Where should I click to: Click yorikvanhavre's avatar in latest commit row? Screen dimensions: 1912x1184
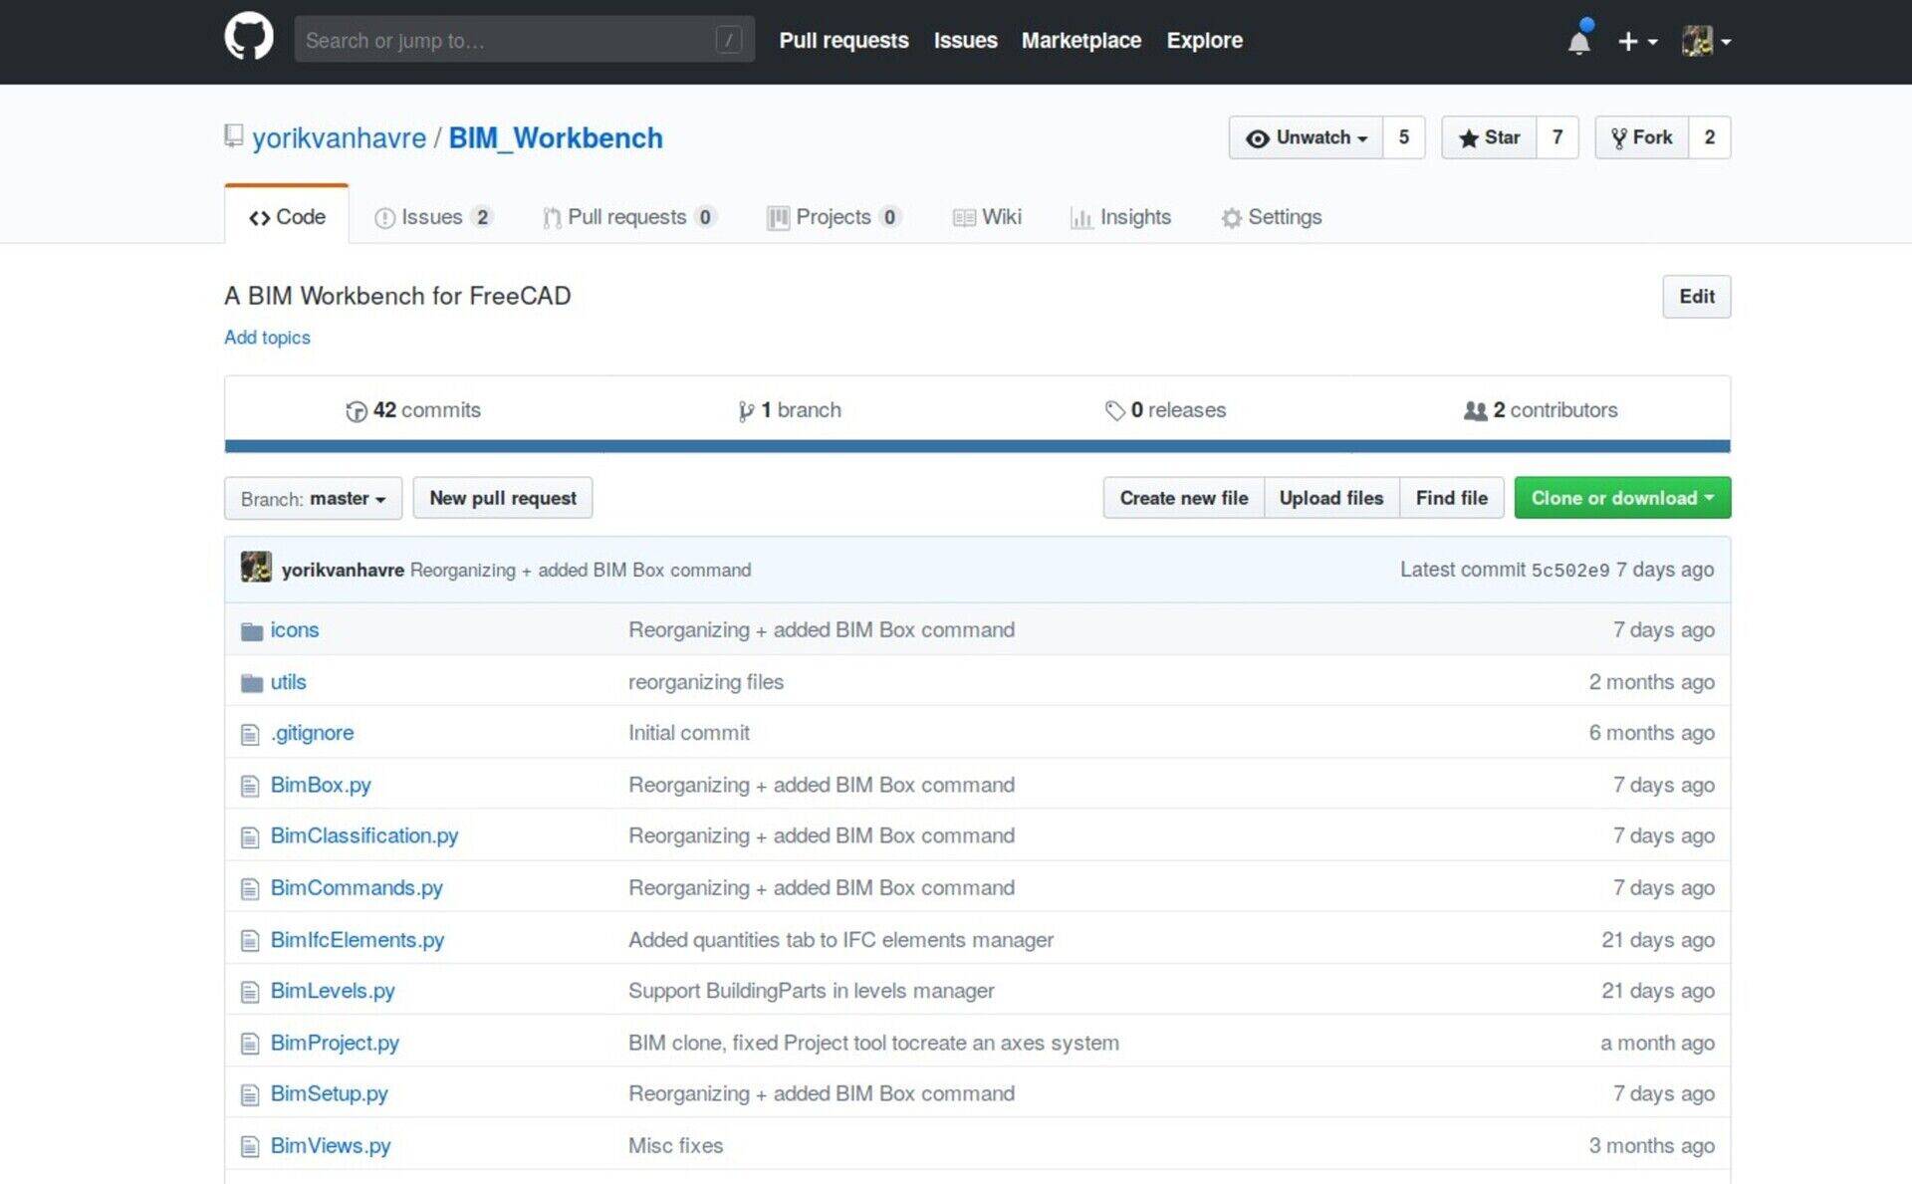click(256, 568)
